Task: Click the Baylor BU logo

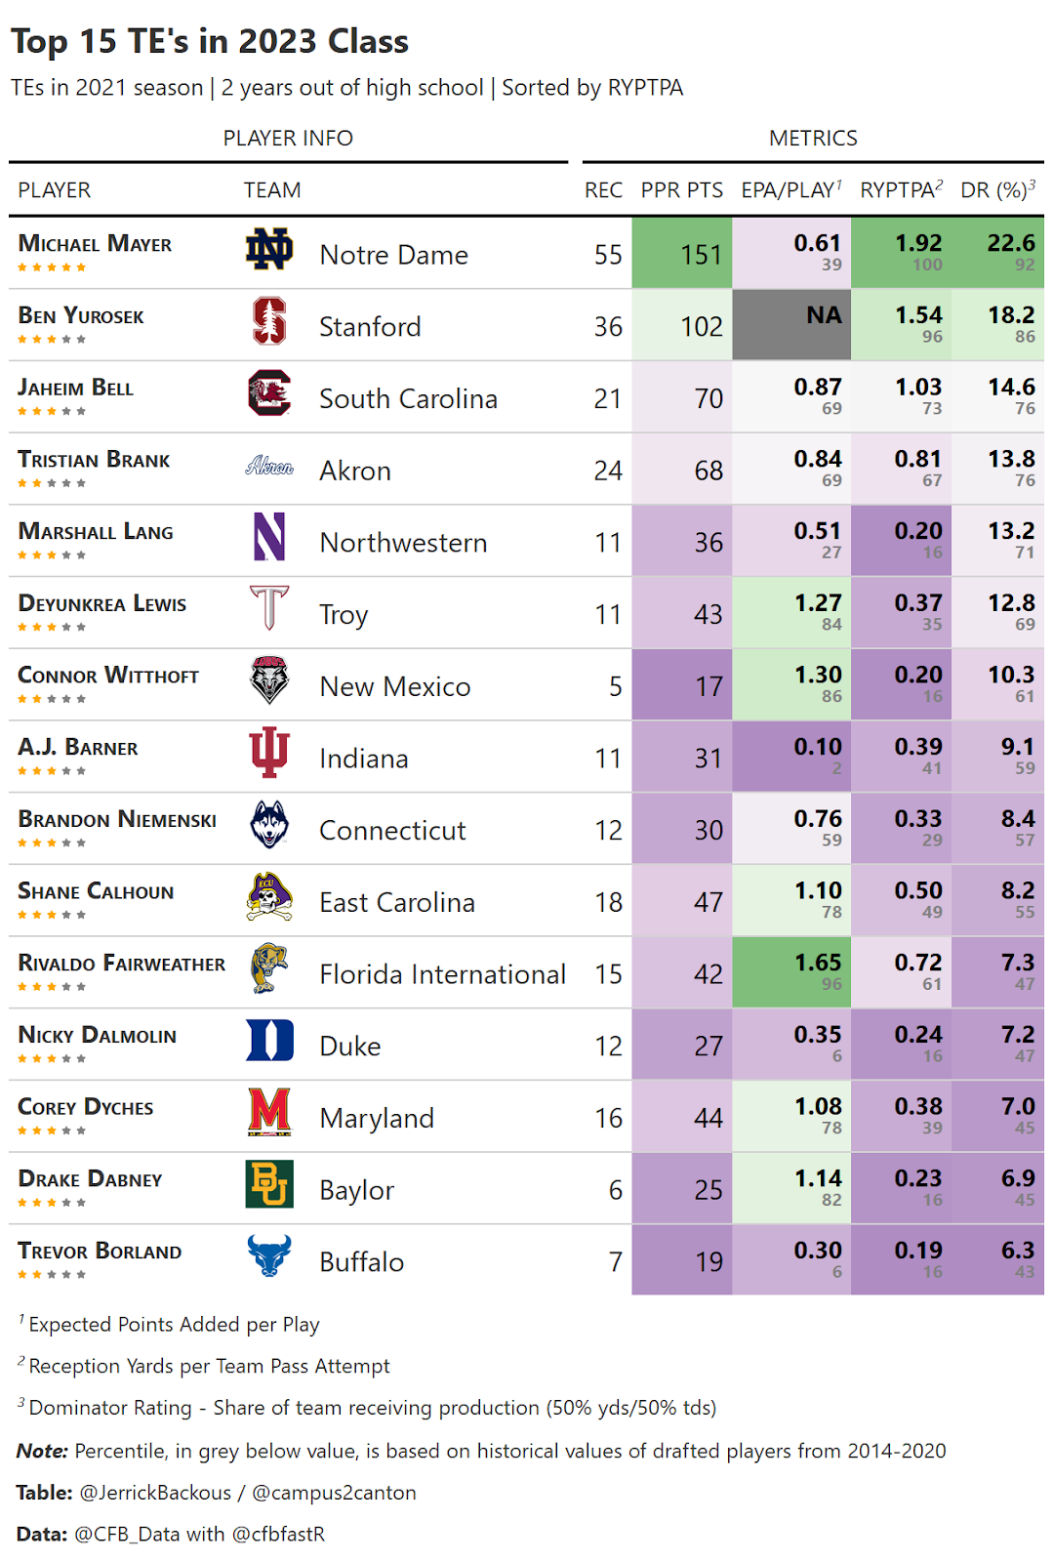Action: [x=268, y=1184]
